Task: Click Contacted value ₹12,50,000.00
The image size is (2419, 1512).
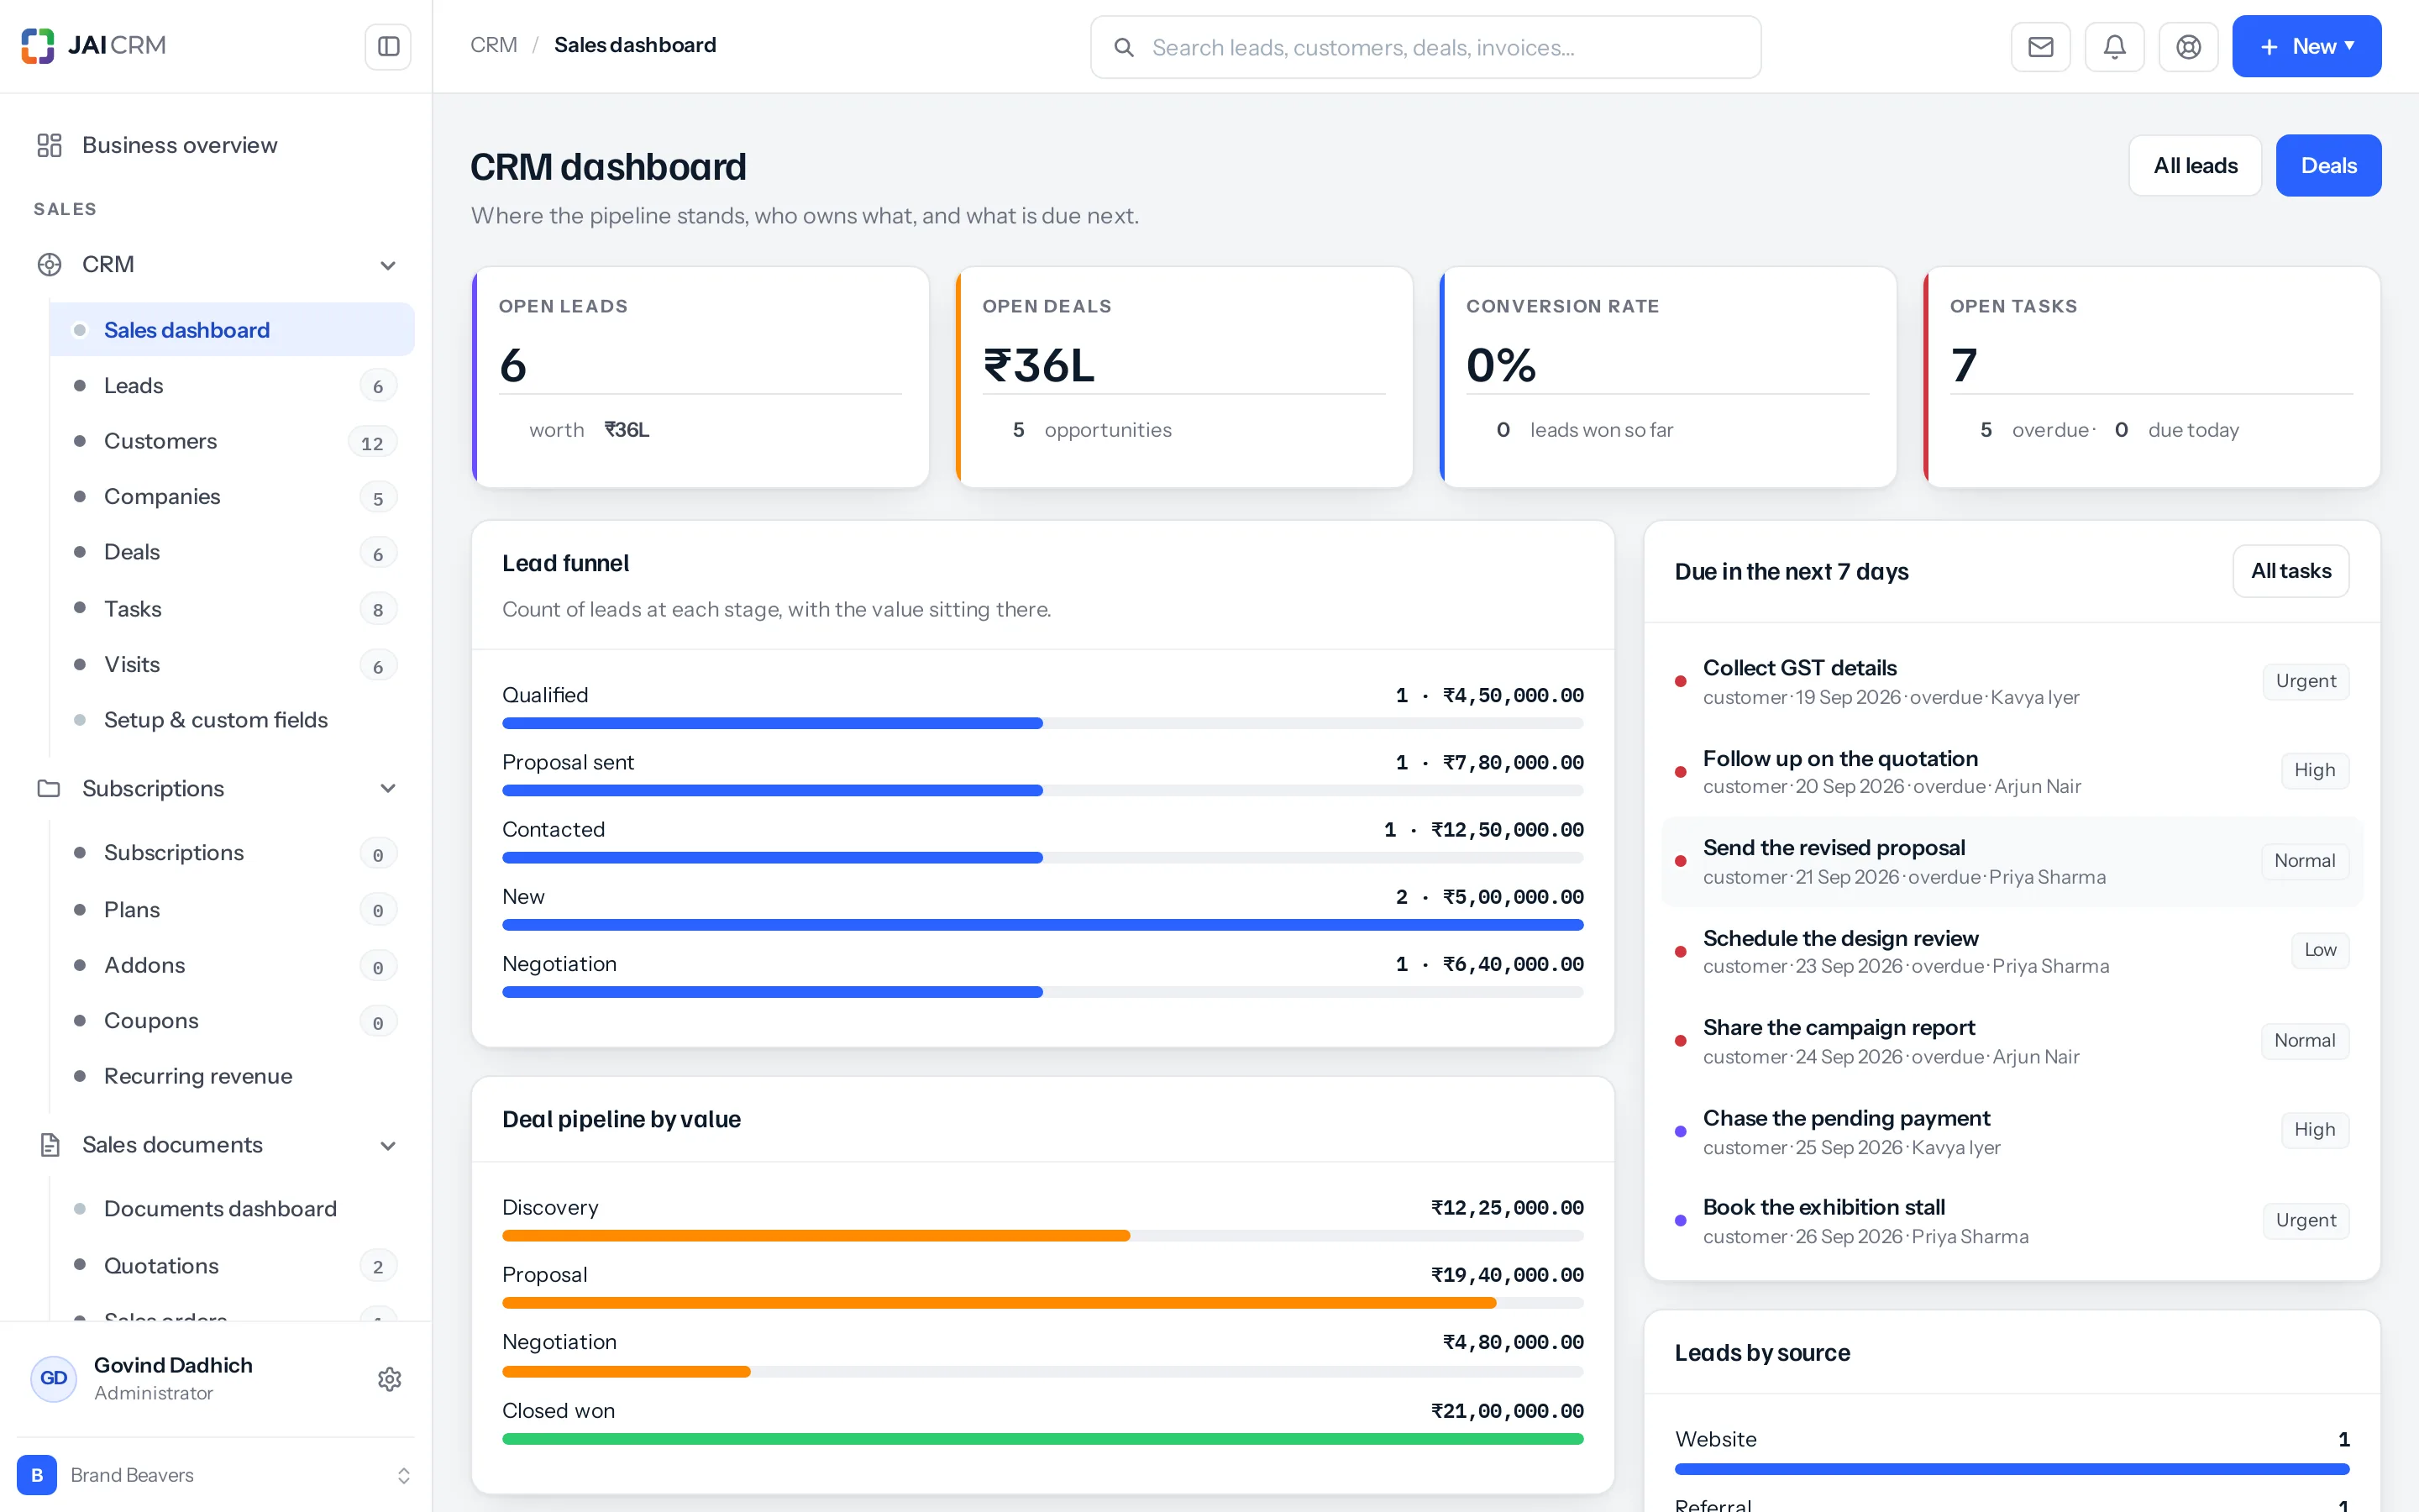Action: tap(1506, 829)
